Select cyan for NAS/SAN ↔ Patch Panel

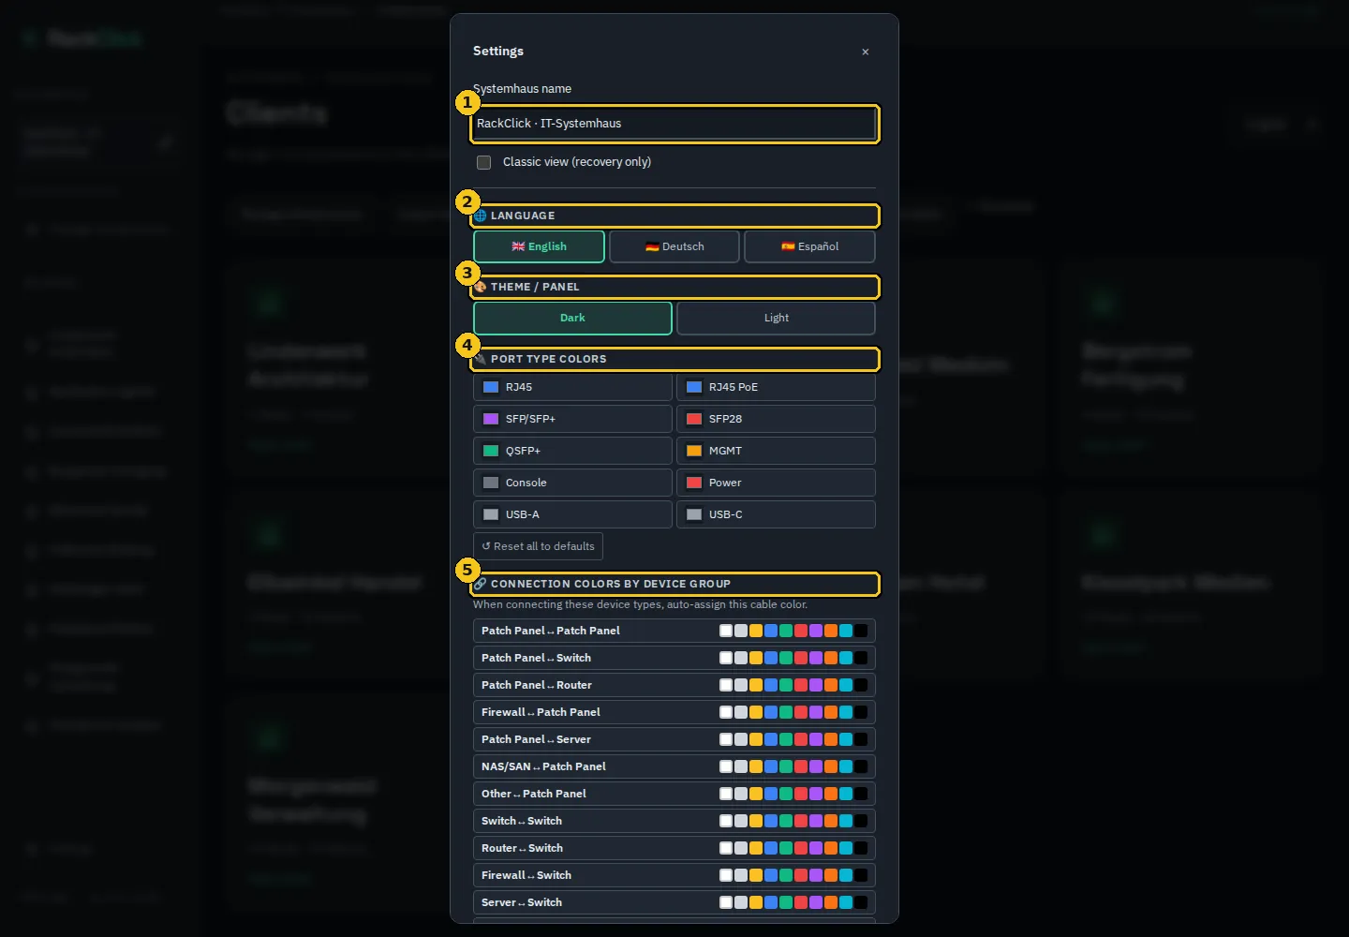click(x=846, y=766)
